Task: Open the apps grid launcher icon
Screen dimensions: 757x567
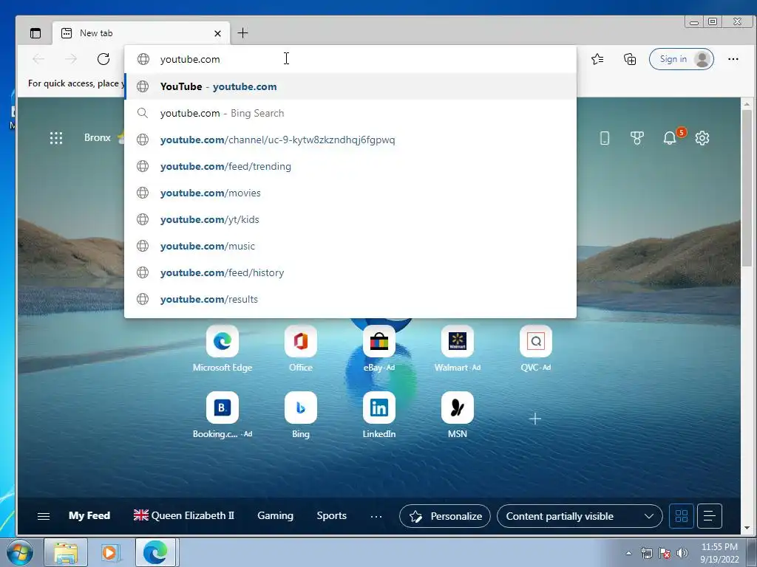Action: [56, 138]
